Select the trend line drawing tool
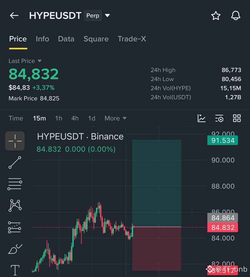250x277 pixels. click(15, 162)
